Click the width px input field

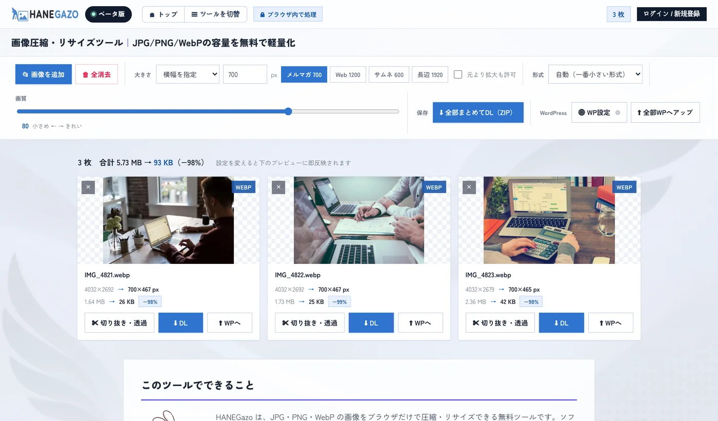pos(245,74)
